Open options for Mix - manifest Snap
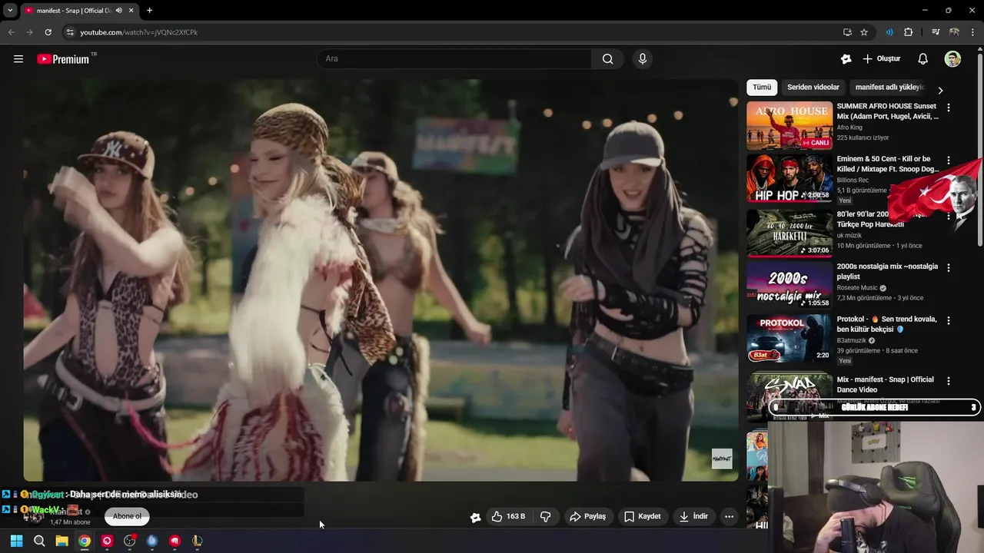984x553 pixels. 949,381
